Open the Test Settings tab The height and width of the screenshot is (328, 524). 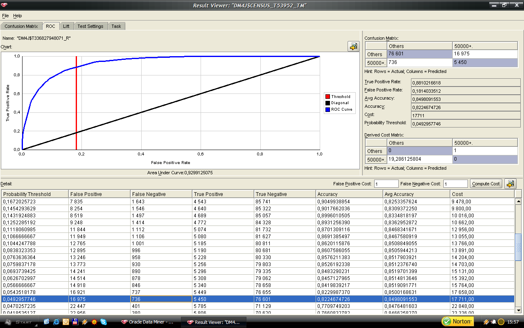(90, 26)
